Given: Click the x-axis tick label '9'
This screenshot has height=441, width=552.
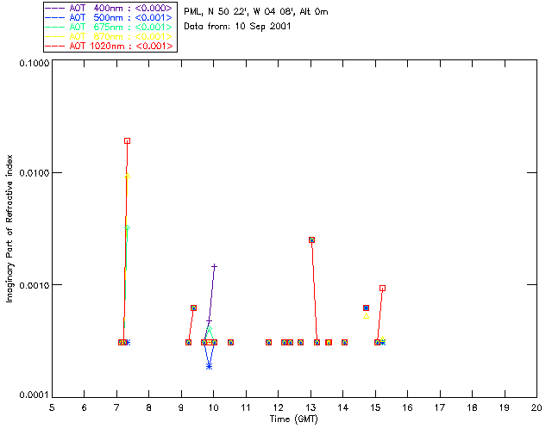Looking at the screenshot, I should point(181,407).
